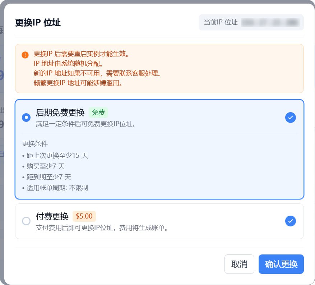Click the 更换条件 section heading
The width and height of the screenshot is (315, 285).
tap(35, 143)
